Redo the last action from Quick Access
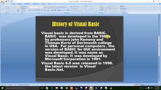The width and height of the screenshot is (161, 90). coord(11,1)
